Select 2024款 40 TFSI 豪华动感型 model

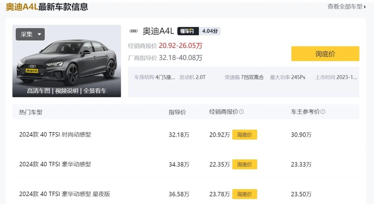pyautogui.click(x=55, y=164)
